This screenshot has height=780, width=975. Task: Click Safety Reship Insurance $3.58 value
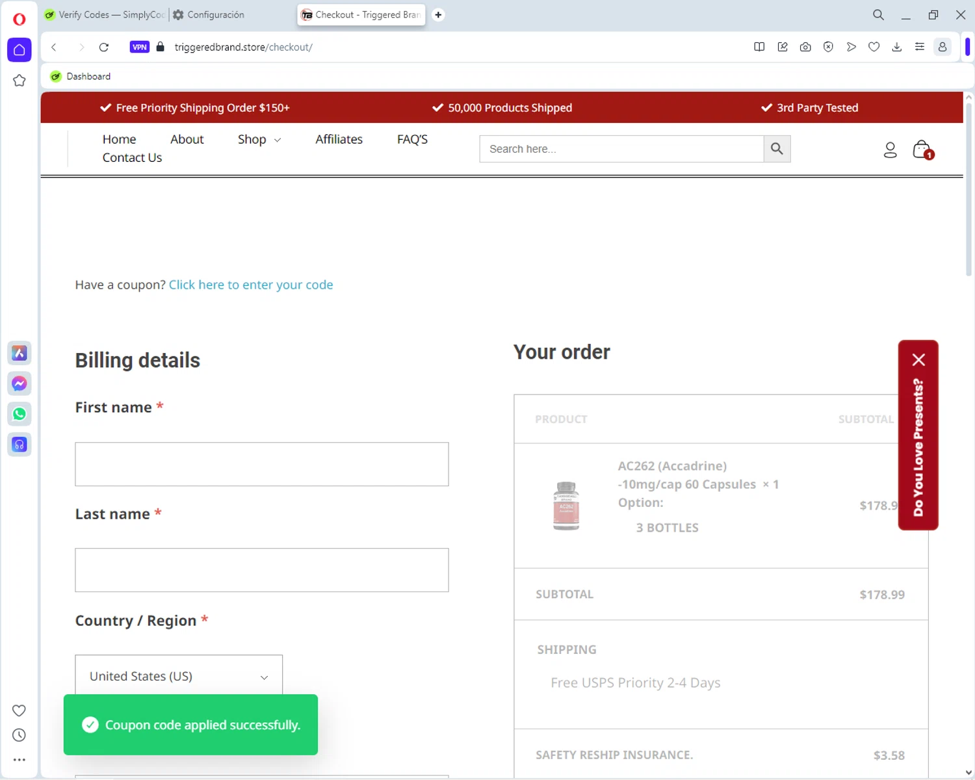tap(889, 755)
